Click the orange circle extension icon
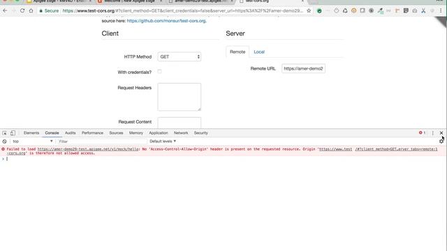Viewport: 447px width, 251px height. 354,11
